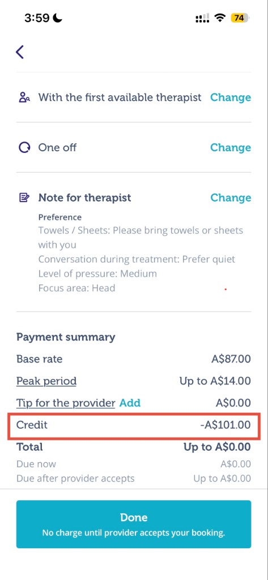Tap the battery level indicator
Viewport: 268px width, 580px height.
[x=240, y=18]
